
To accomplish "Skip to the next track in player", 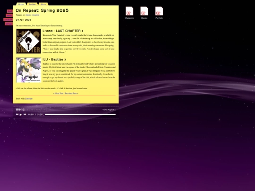I will point(25,115).
